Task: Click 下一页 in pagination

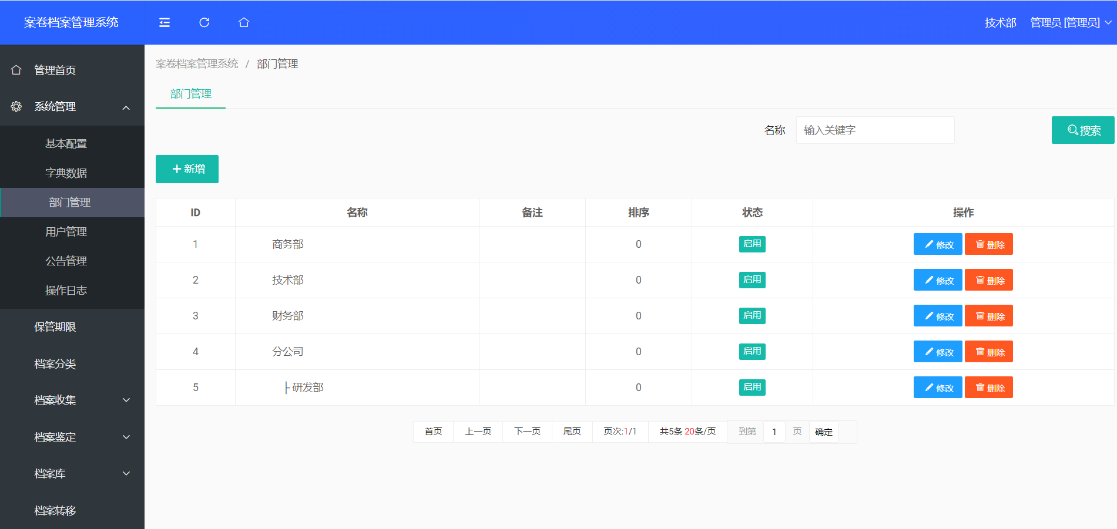Action: 527,432
